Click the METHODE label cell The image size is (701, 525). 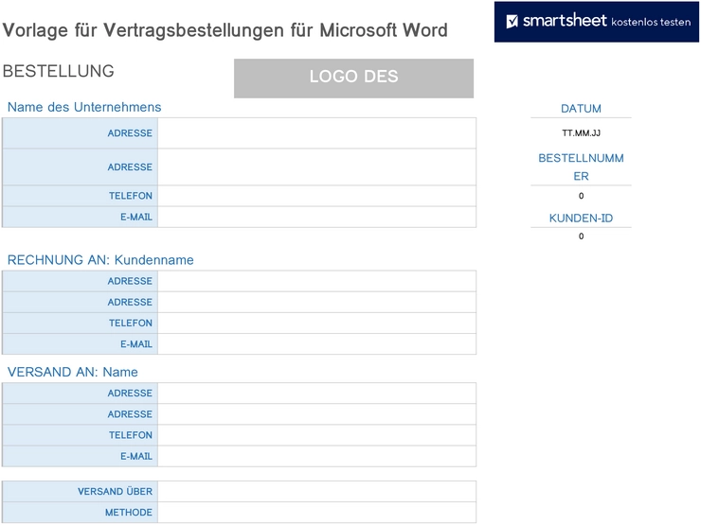point(80,513)
